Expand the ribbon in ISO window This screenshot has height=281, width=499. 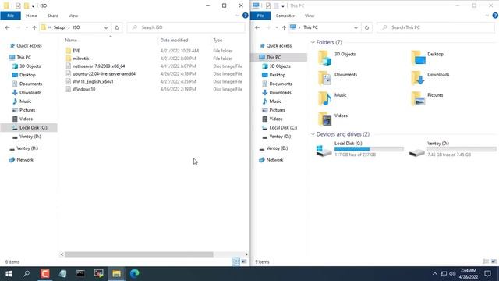(237, 16)
